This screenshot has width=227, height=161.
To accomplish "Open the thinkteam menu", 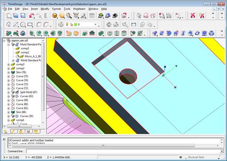I will click(79, 9).
